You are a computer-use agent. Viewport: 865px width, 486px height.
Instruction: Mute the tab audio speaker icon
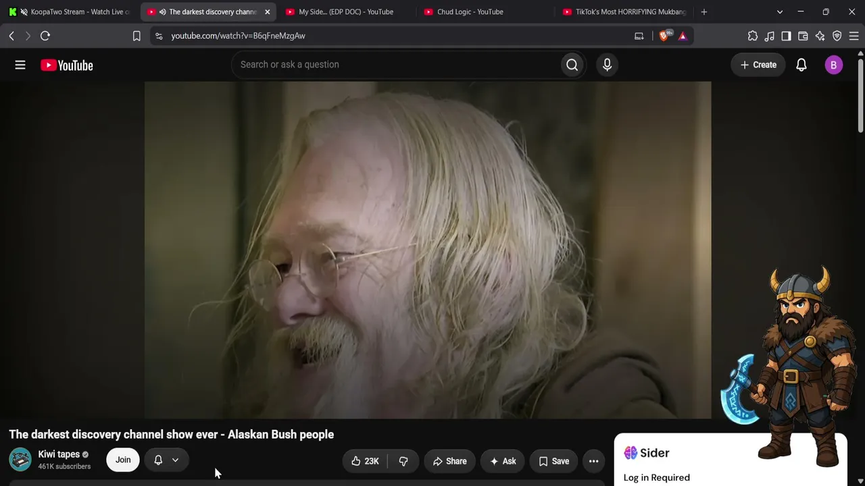(x=162, y=11)
